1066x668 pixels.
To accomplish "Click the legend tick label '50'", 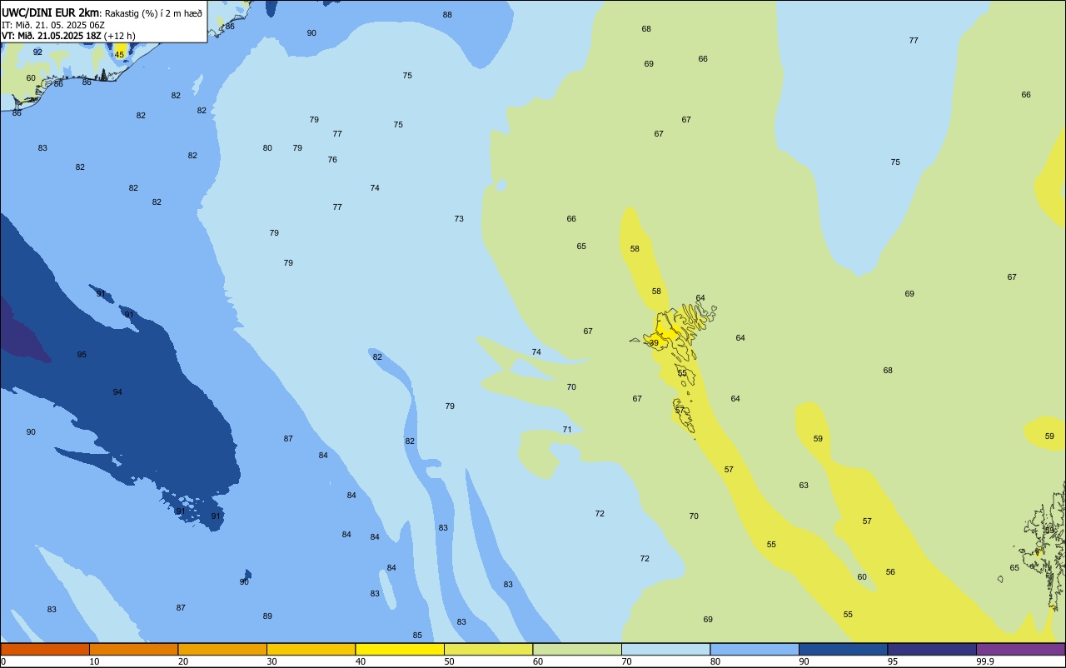I will (449, 661).
